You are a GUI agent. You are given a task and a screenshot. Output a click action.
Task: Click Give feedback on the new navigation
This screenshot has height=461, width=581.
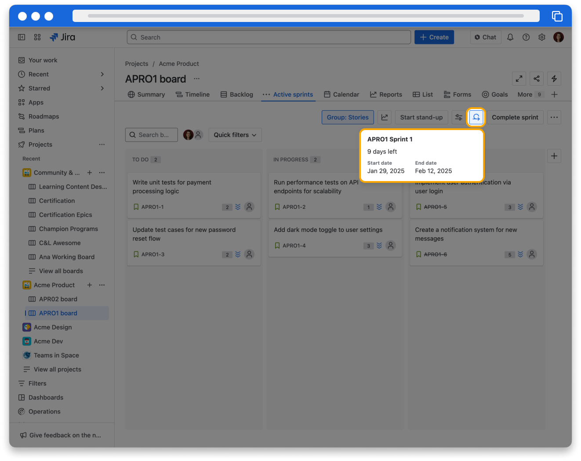[x=61, y=435]
